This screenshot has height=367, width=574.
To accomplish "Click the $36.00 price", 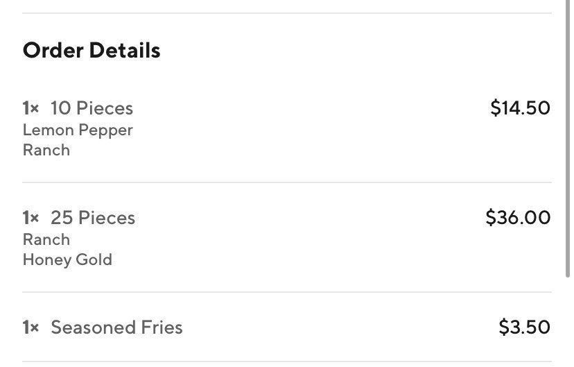I will [x=518, y=217].
